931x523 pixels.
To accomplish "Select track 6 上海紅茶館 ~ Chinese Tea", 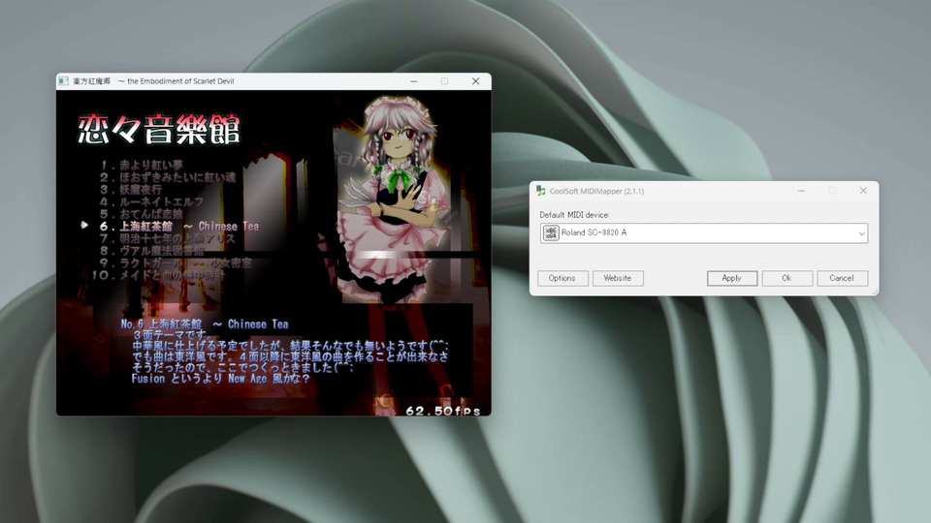I will coord(178,227).
